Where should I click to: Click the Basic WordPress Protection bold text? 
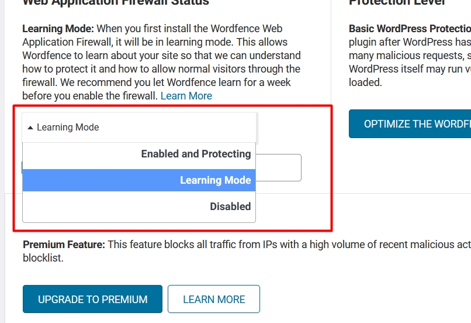410,29
